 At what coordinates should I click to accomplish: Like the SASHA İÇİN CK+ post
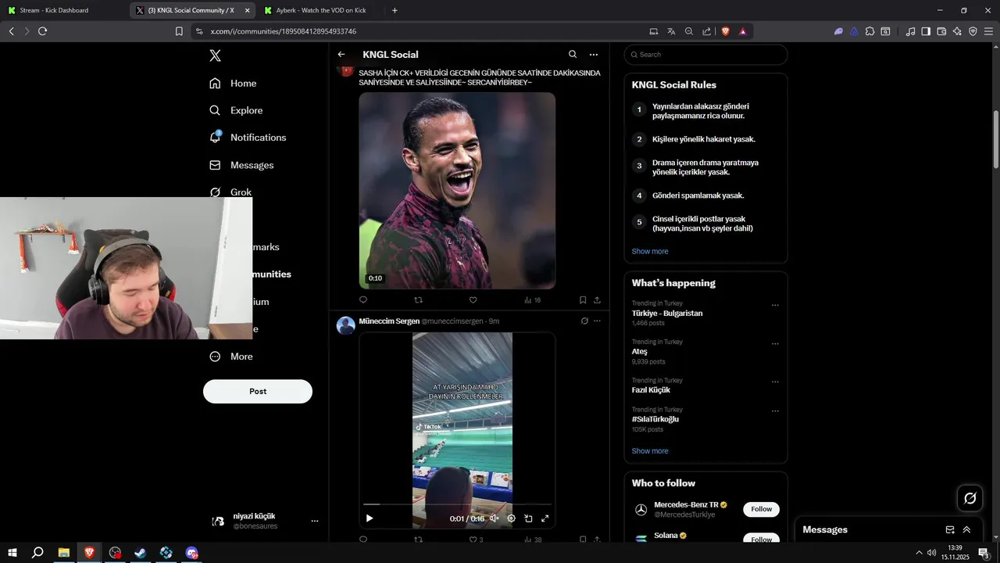pos(473,300)
